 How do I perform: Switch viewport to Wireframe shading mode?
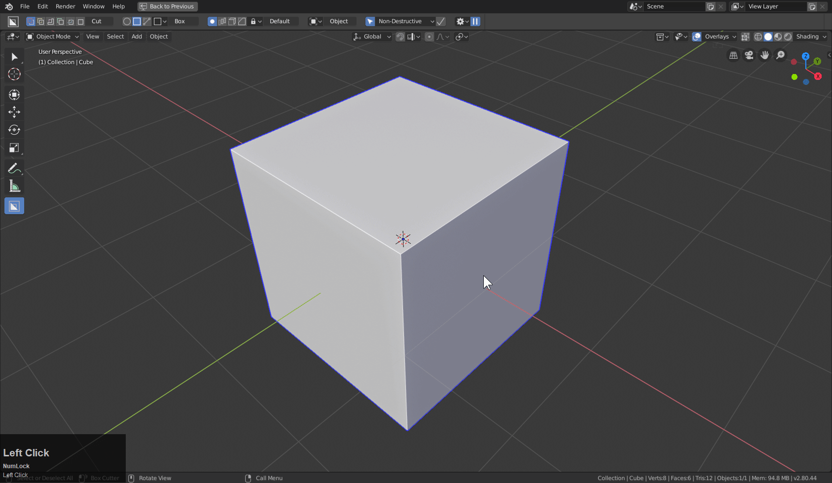(x=758, y=36)
